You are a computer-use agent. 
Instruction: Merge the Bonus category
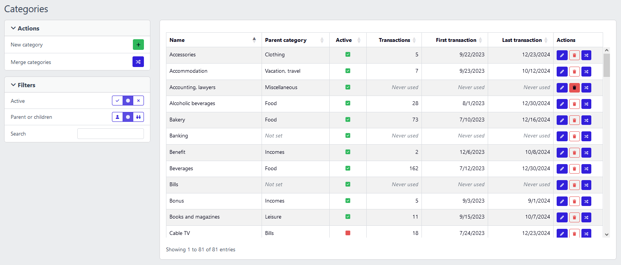pyautogui.click(x=586, y=201)
